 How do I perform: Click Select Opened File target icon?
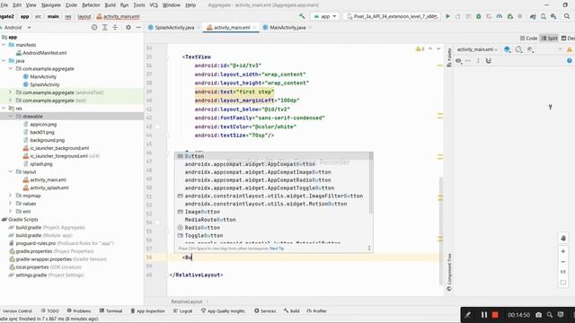click(94, 28)
